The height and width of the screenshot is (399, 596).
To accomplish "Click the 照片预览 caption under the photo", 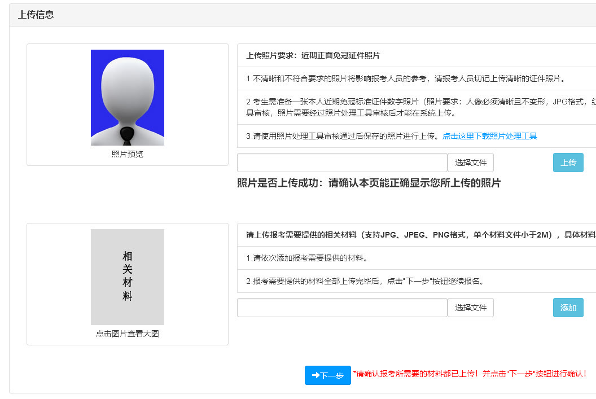I will (x=128, y=154).
